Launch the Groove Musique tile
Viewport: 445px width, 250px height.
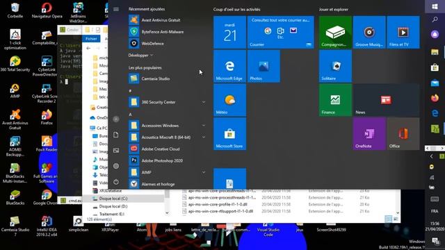[369, 32]
